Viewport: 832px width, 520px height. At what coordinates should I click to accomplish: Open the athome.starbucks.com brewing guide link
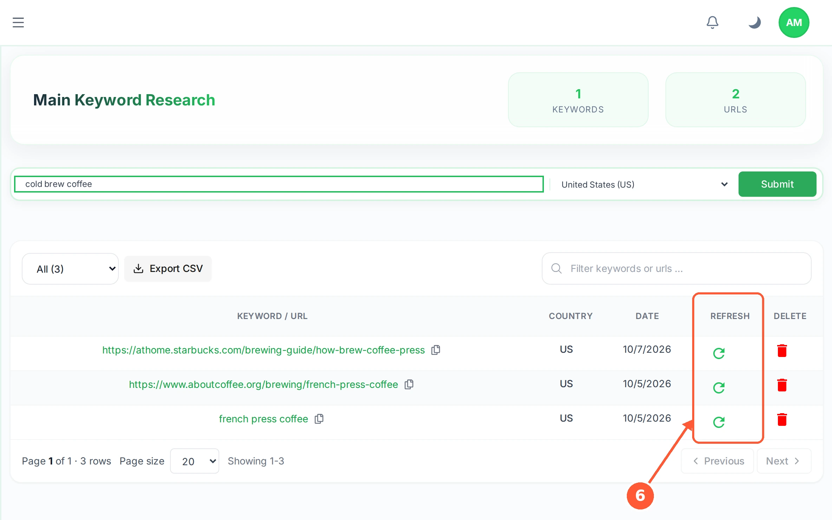(x=264, y=350)
